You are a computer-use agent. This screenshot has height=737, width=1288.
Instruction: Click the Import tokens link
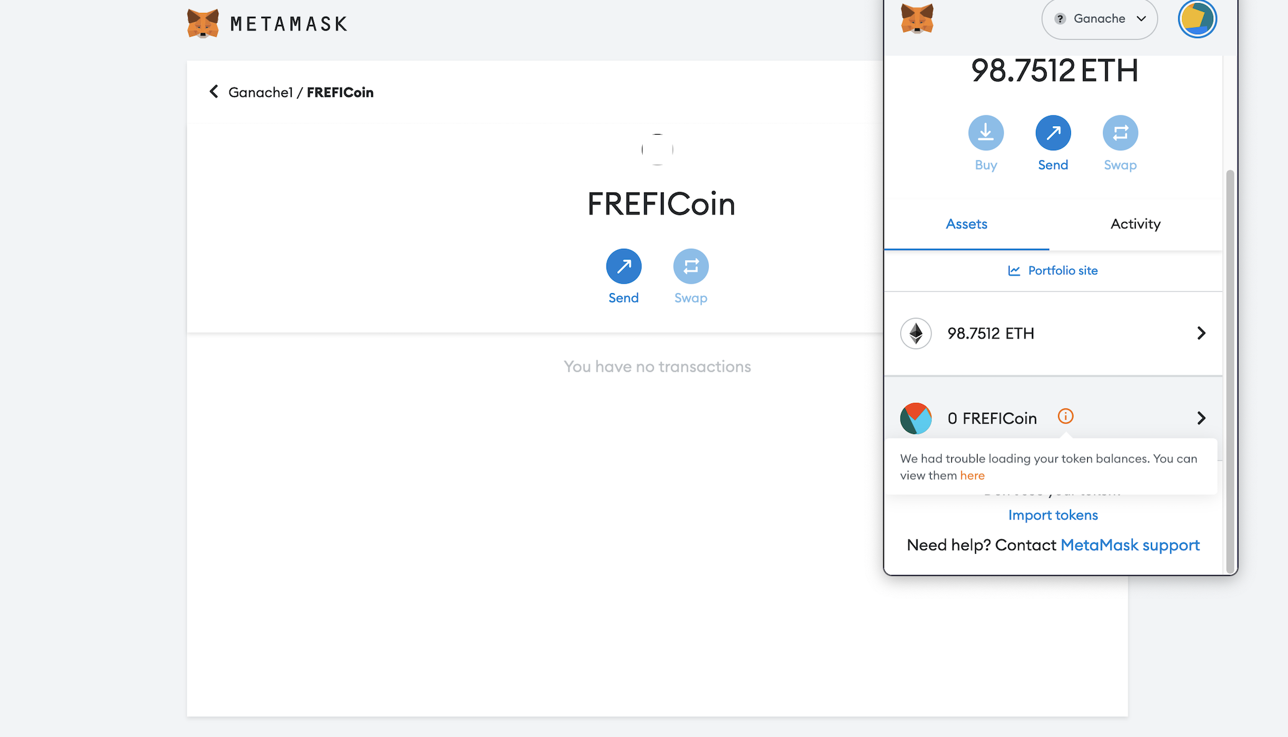1053,515
